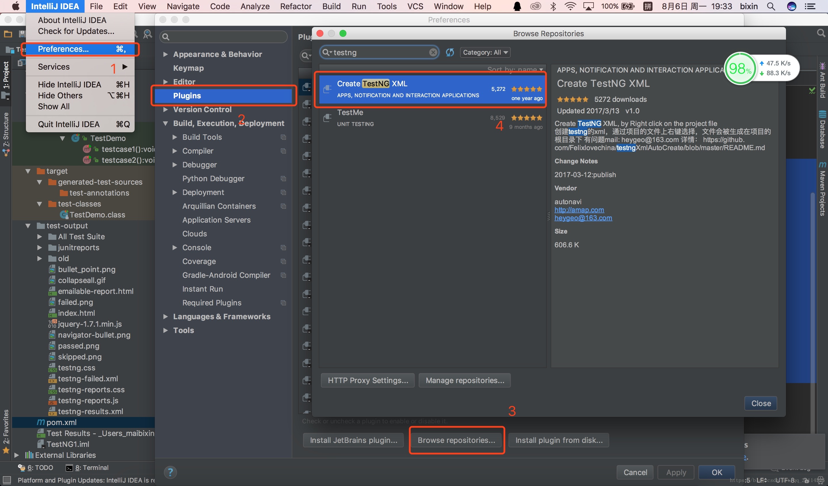Open the macOS Notification Center icon
Screen dimensions: 828x486
[810, 6]
